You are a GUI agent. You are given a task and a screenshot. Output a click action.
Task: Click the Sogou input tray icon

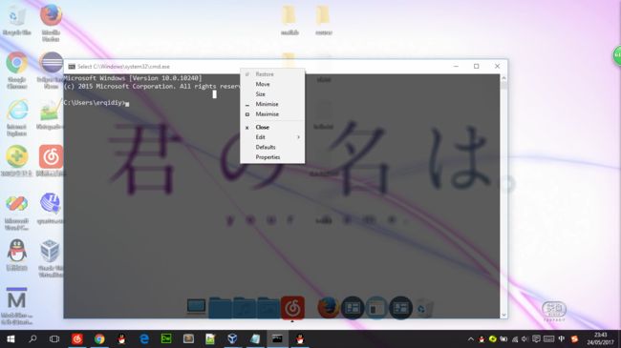point(574,338)
